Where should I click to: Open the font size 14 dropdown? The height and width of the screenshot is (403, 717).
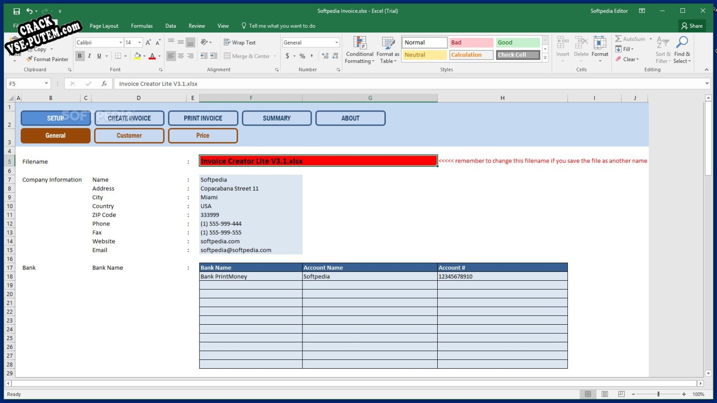click(139, 43)
